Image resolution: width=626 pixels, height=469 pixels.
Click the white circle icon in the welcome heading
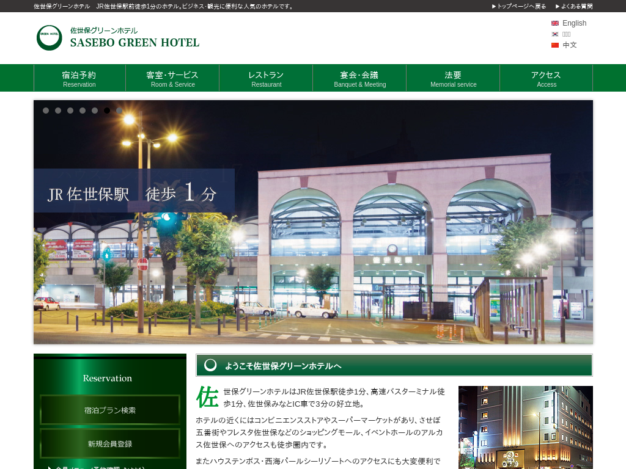210,365
